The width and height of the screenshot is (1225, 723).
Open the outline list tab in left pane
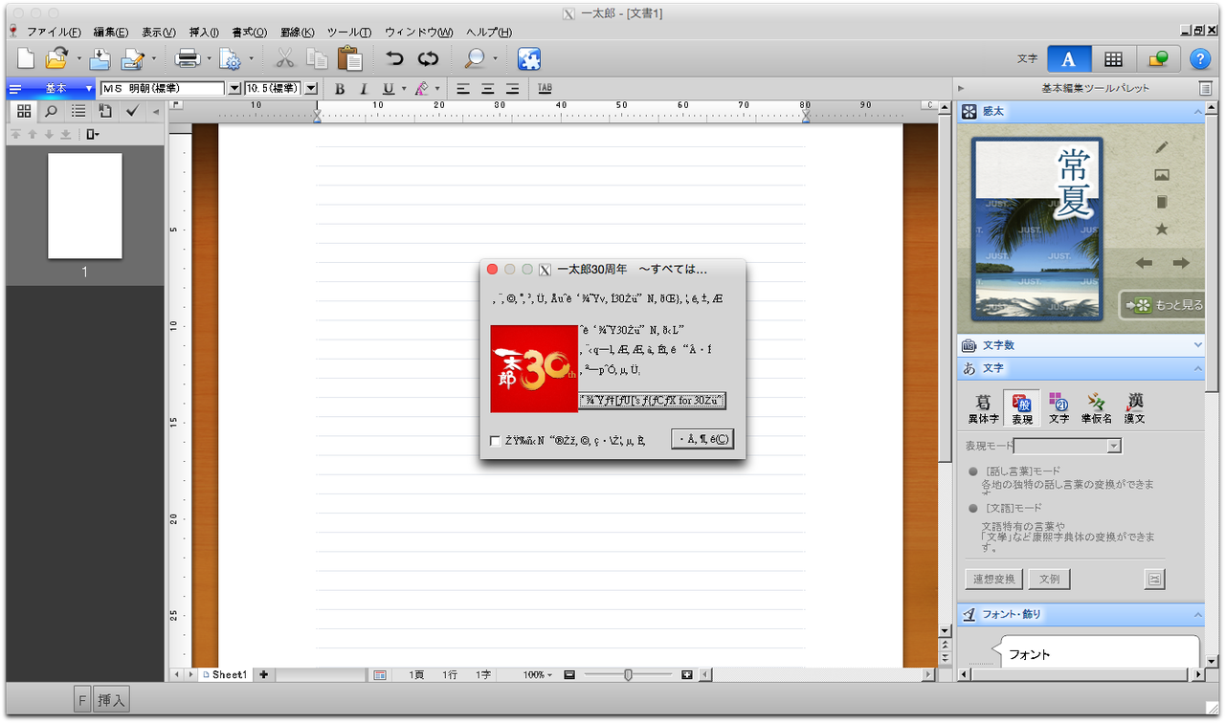(78, 112)
